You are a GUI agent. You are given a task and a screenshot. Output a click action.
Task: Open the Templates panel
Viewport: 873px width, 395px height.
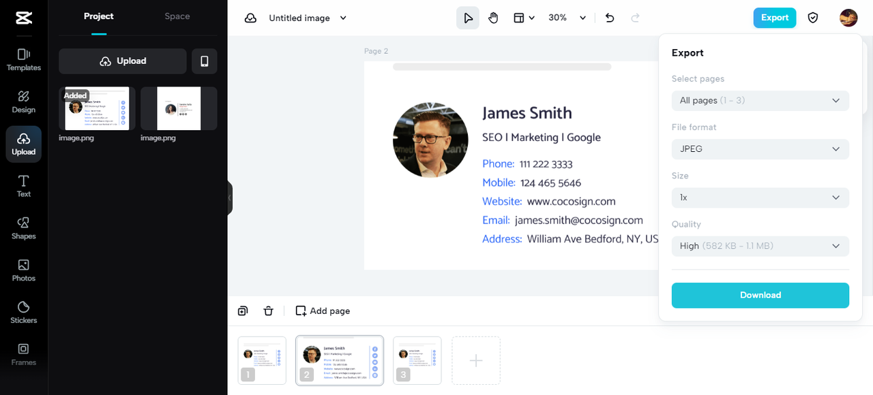(23, 59)
